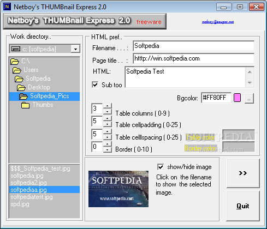This screenshot has height=229, width=267.
Task: Select the Desktop folder
Action: (44, 87)
